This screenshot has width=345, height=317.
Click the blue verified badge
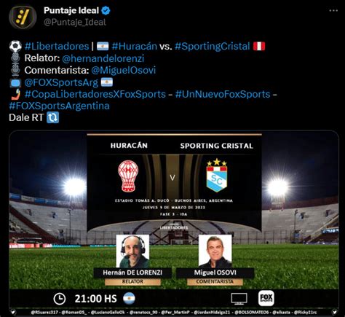pyautogui.click(x=106, y=10)
